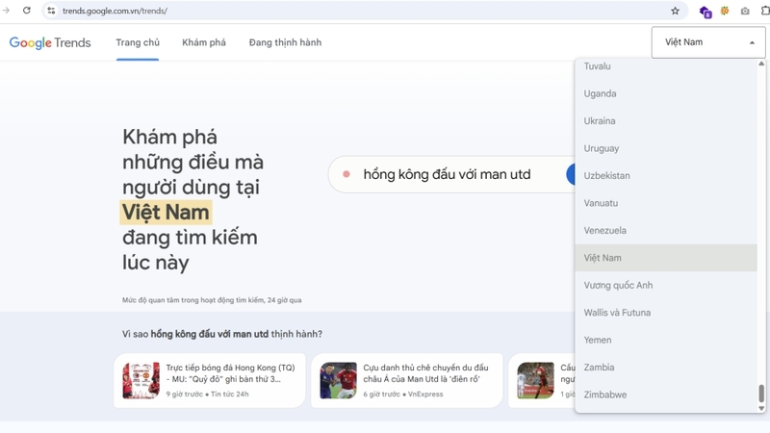
Task: Select Vương quốc Anh from the list
Action: [x=666, y=285]
